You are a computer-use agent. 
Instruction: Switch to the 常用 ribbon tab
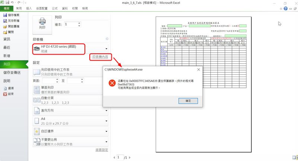[x=19, y=8]
